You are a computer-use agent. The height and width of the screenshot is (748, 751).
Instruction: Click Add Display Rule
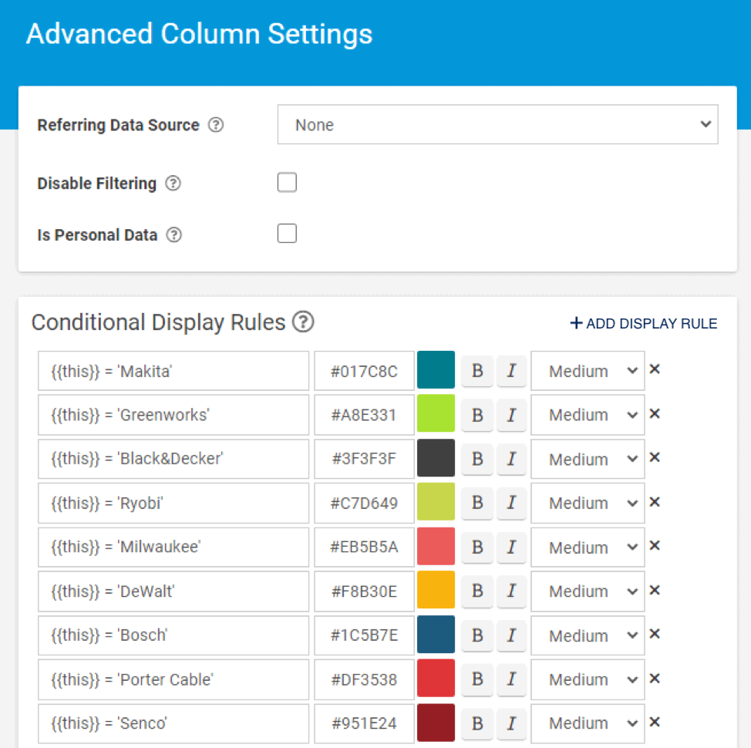pyautogui.click(x=644, y=323)
